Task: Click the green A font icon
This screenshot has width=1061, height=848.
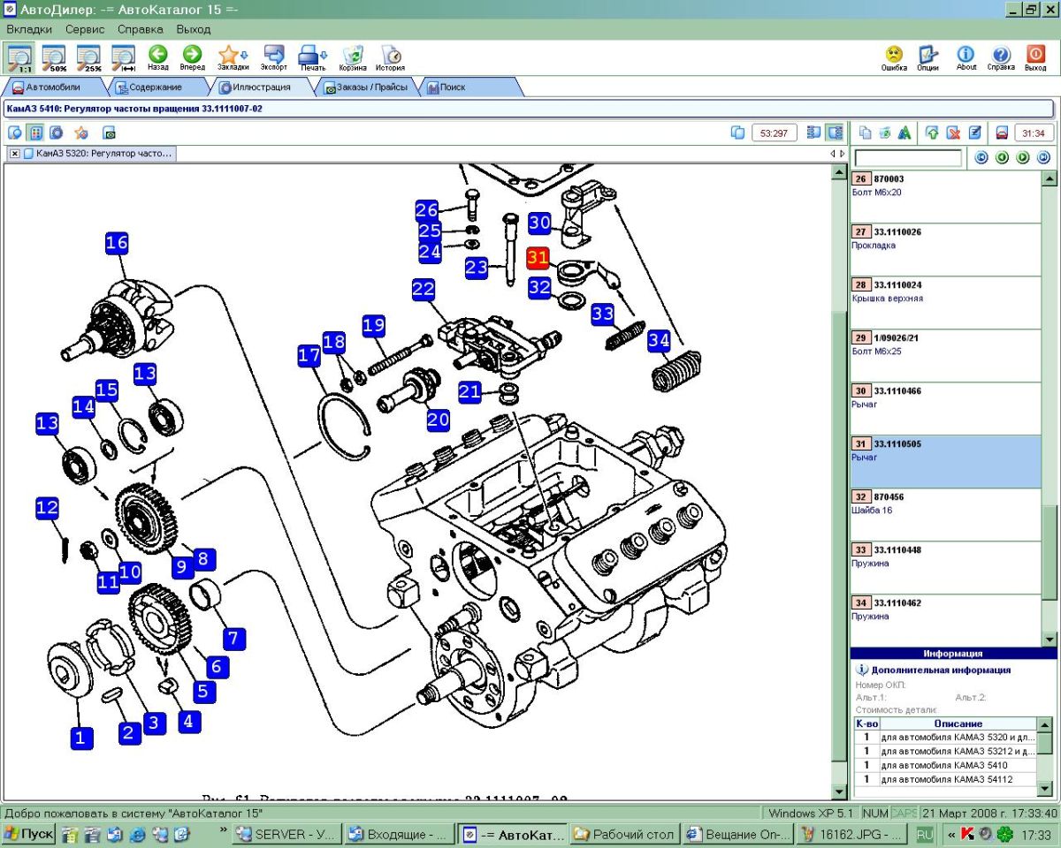Action: [905, 132]
